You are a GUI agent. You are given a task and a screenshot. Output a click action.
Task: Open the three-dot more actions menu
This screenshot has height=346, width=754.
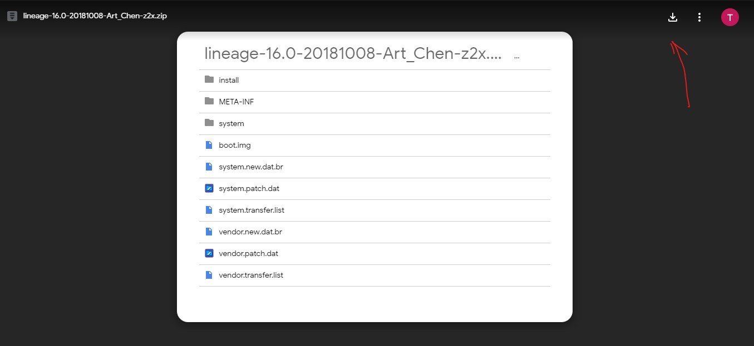tap(699, 17)
